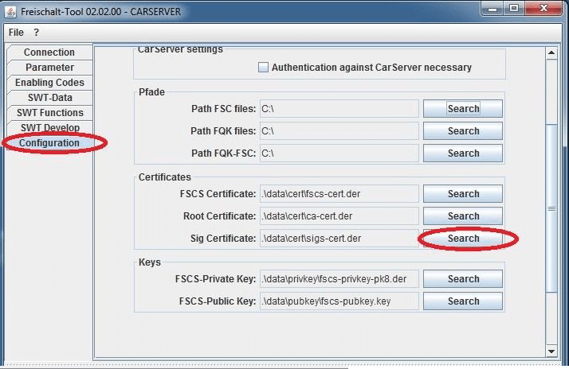Click the Root Certificate path field
569x369 pixels.
[x=339, y=216]
